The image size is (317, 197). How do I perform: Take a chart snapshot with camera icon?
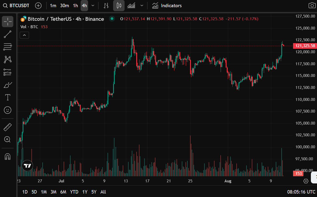click(311, 6)
